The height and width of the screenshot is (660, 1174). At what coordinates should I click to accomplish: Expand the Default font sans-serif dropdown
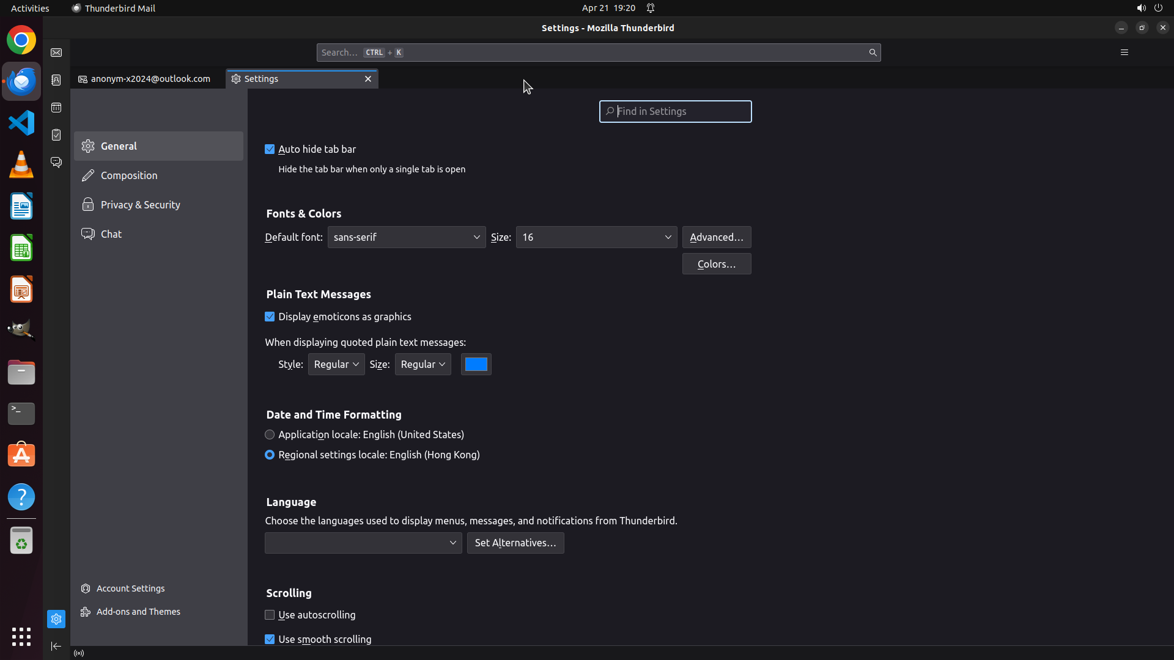[x=406, y=237]
